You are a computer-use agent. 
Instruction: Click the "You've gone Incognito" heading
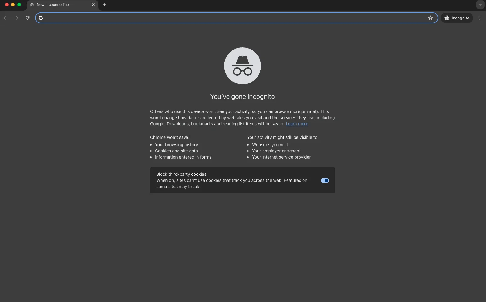pyautogui.click(x=243, y=97)
